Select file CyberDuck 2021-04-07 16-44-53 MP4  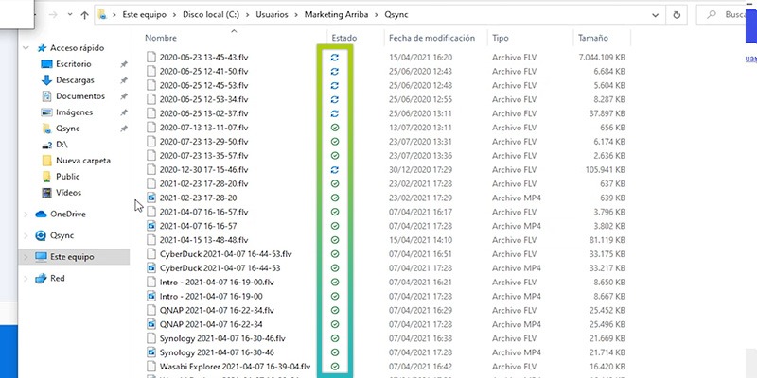click(220, 268)
